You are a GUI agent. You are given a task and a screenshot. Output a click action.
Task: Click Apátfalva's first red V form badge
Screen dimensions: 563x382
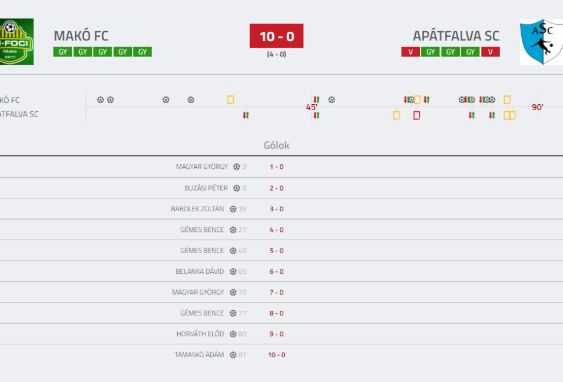coord(410,52)
